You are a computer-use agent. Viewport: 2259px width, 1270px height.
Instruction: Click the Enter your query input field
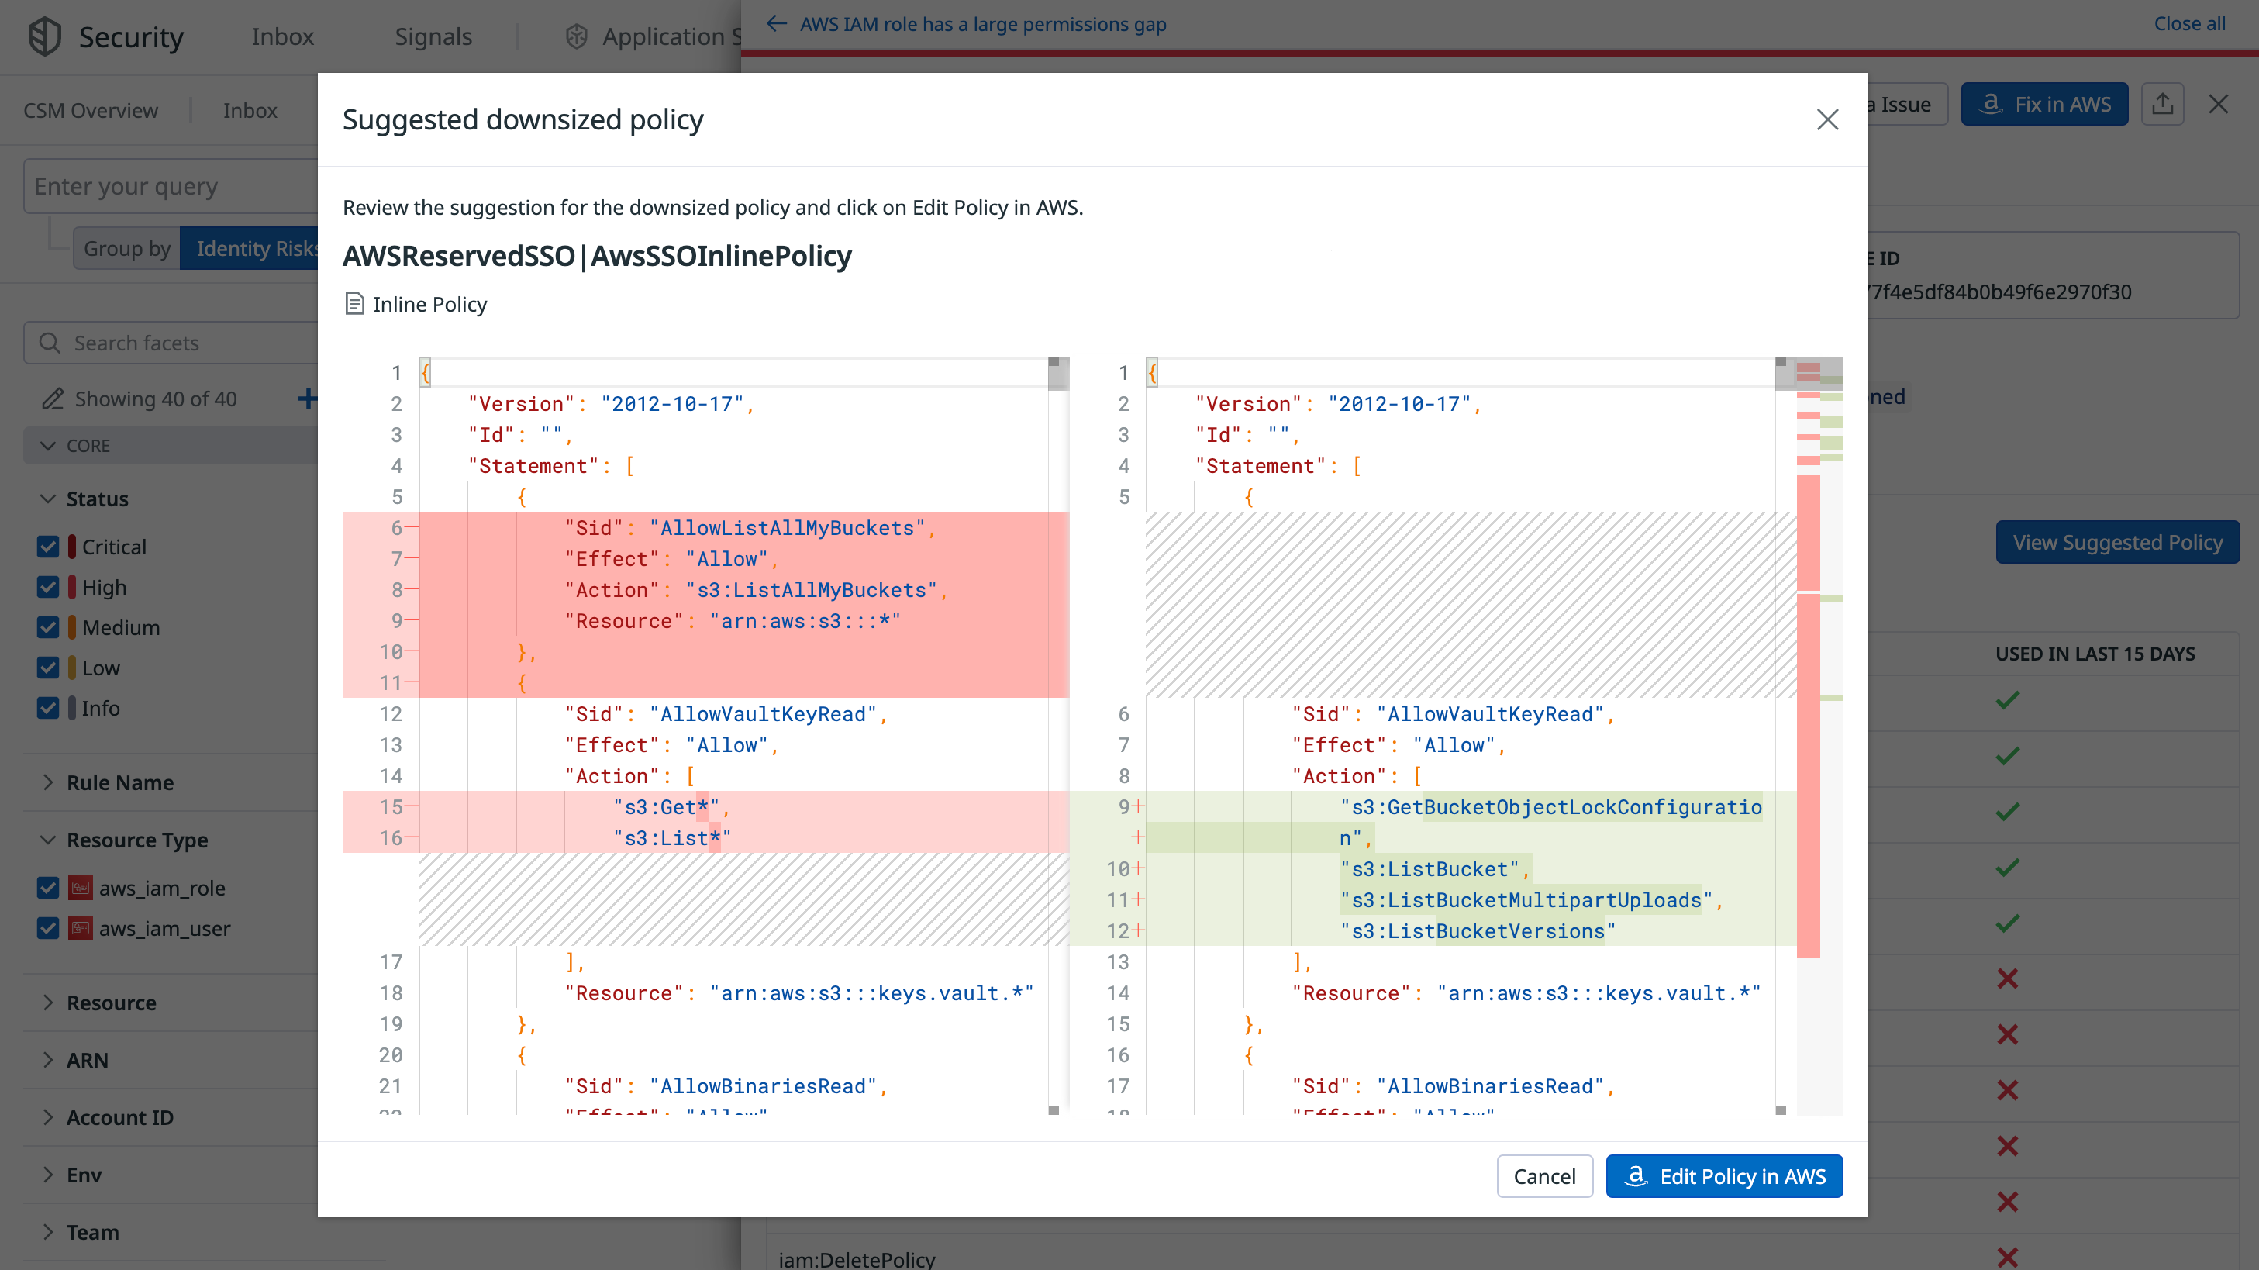[x=171, y=186]
